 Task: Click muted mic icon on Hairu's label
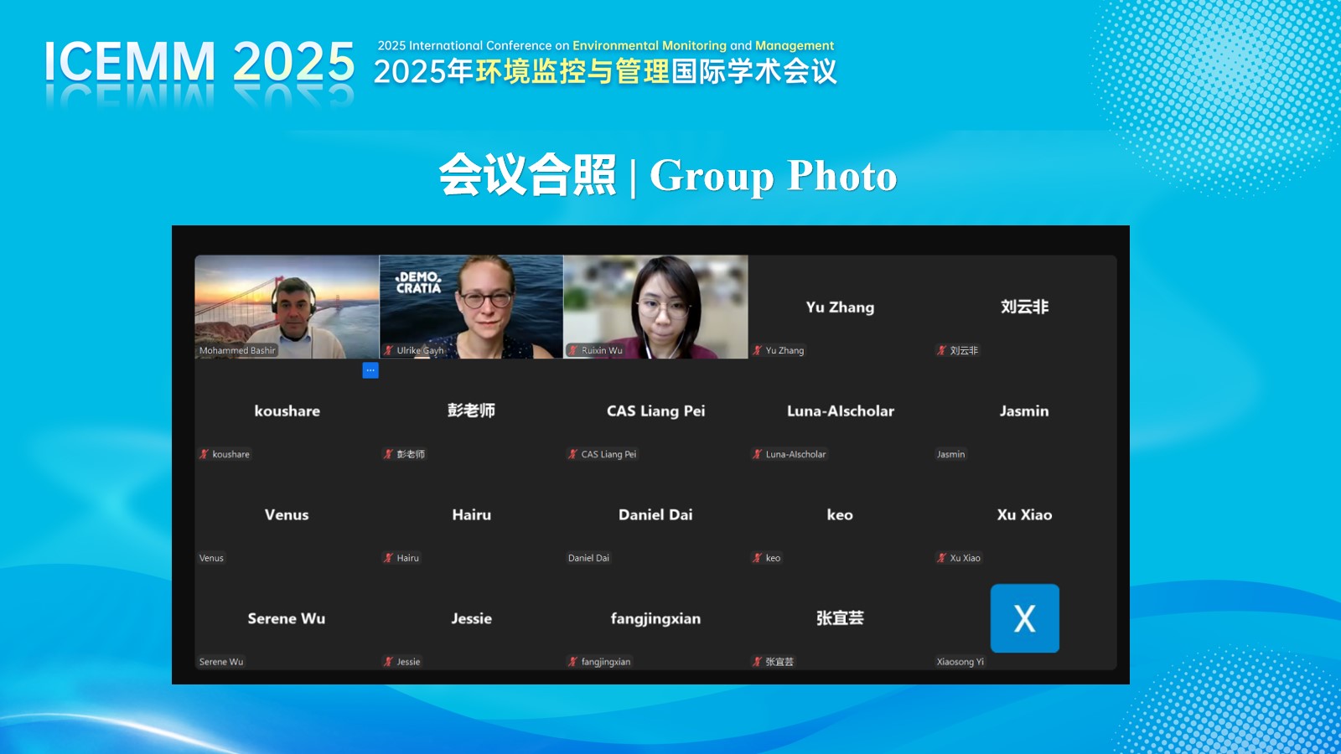pyautogui.click(x=388, y=558)
